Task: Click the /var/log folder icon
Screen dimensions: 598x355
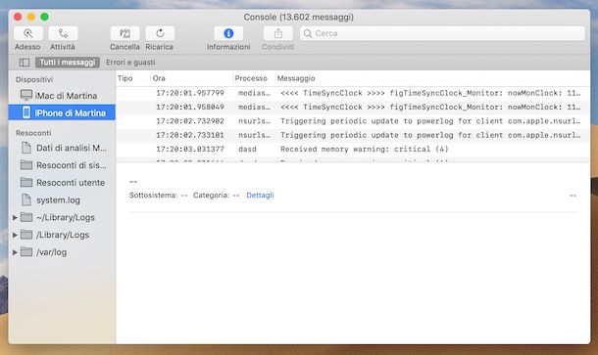Action: [x=26, y=252]
